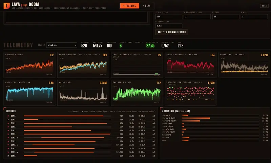
Task: Open the Route Progress chart
Action: [x=83, y=65]
